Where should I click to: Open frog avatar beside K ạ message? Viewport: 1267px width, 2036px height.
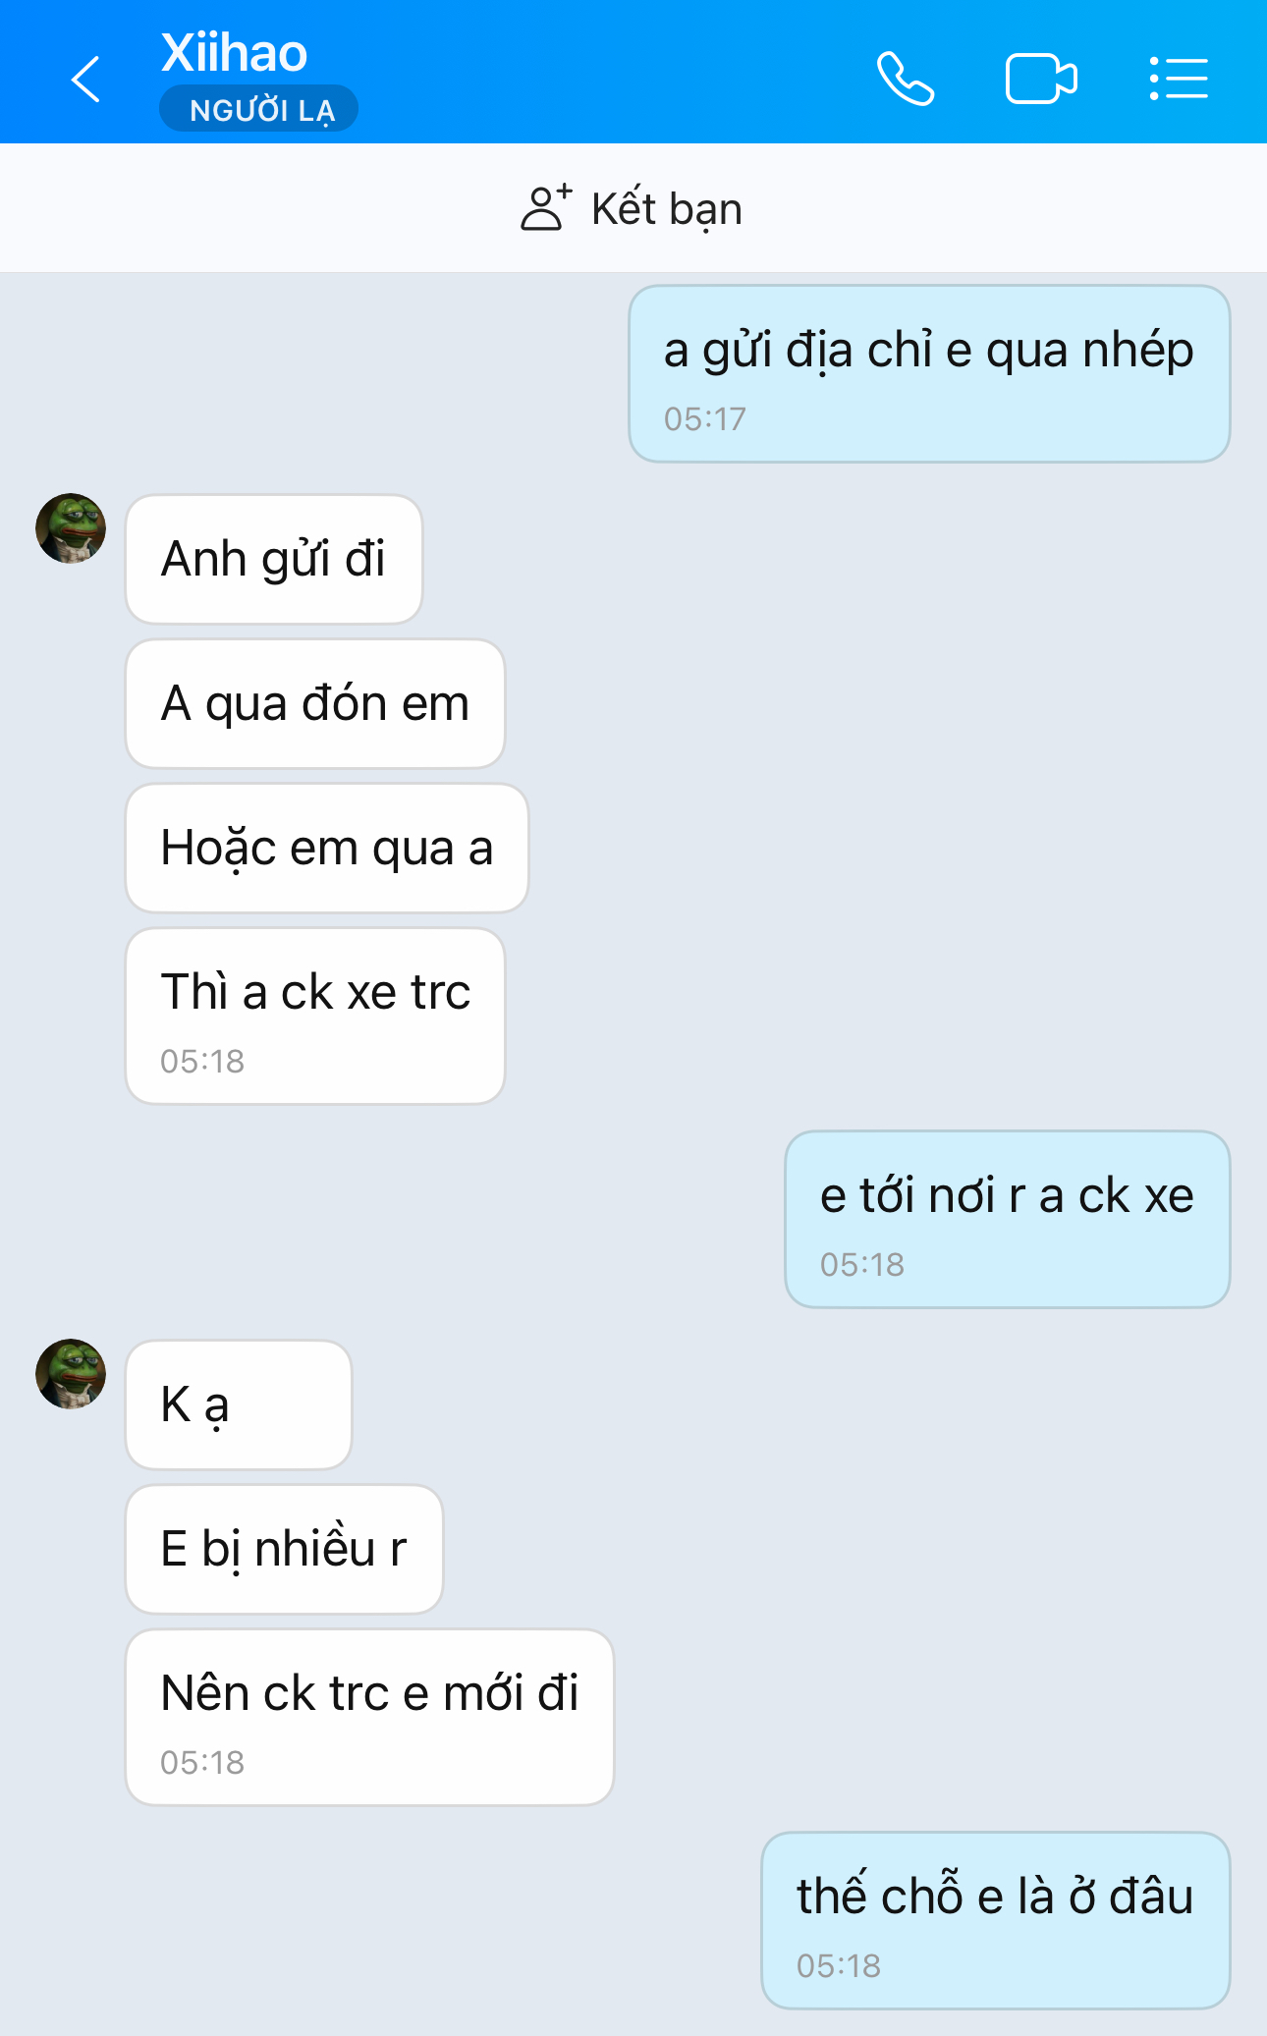(x=71, y=1374)
